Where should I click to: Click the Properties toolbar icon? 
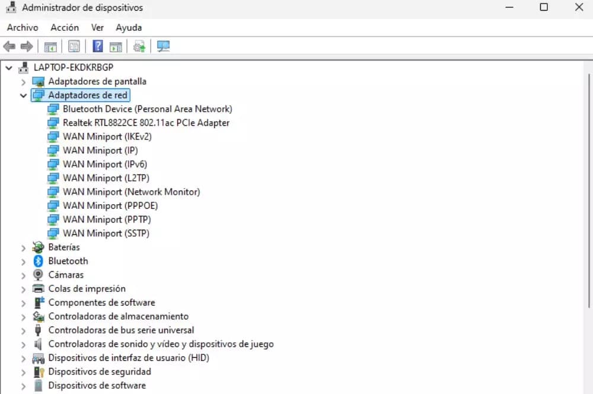tap(74, 46)
